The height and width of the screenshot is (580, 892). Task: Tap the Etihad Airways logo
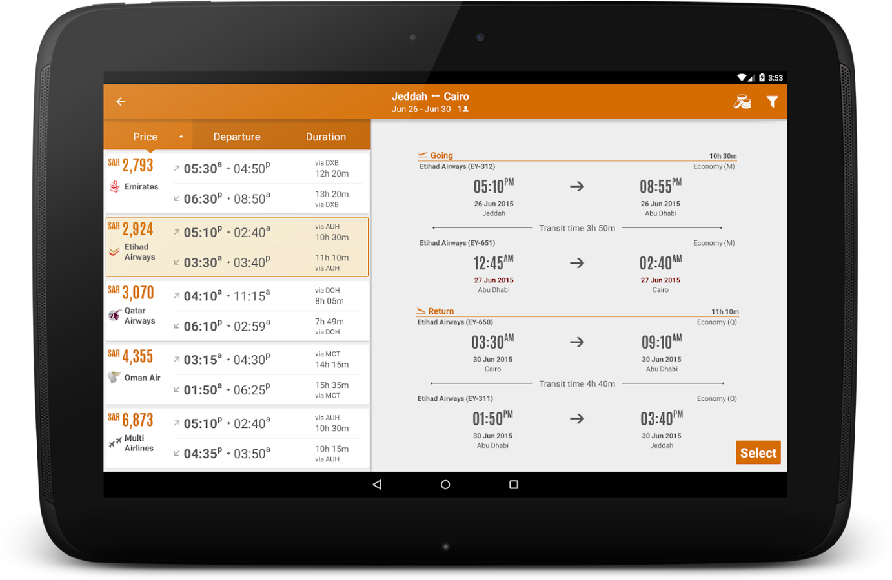[x=114, y=251]
